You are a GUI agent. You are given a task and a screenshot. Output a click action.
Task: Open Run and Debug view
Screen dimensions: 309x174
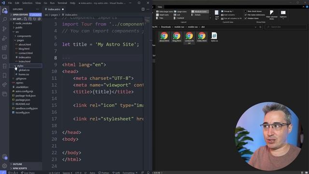tap(4, 38)
